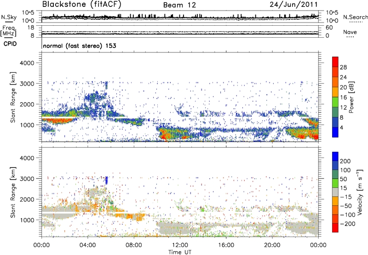The image size is (368, 255).
Task: Click the '3000' tick on velocity panel range axis
Action: (x=27, y=179)
